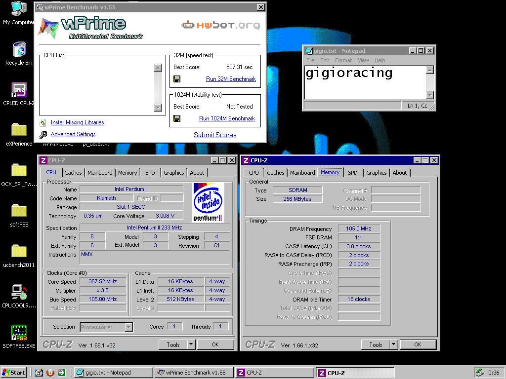Screen dimensions: 506x379
Task: Open Tools dropdown arrow in right CPU-Z window
Action: pos(394,344)
